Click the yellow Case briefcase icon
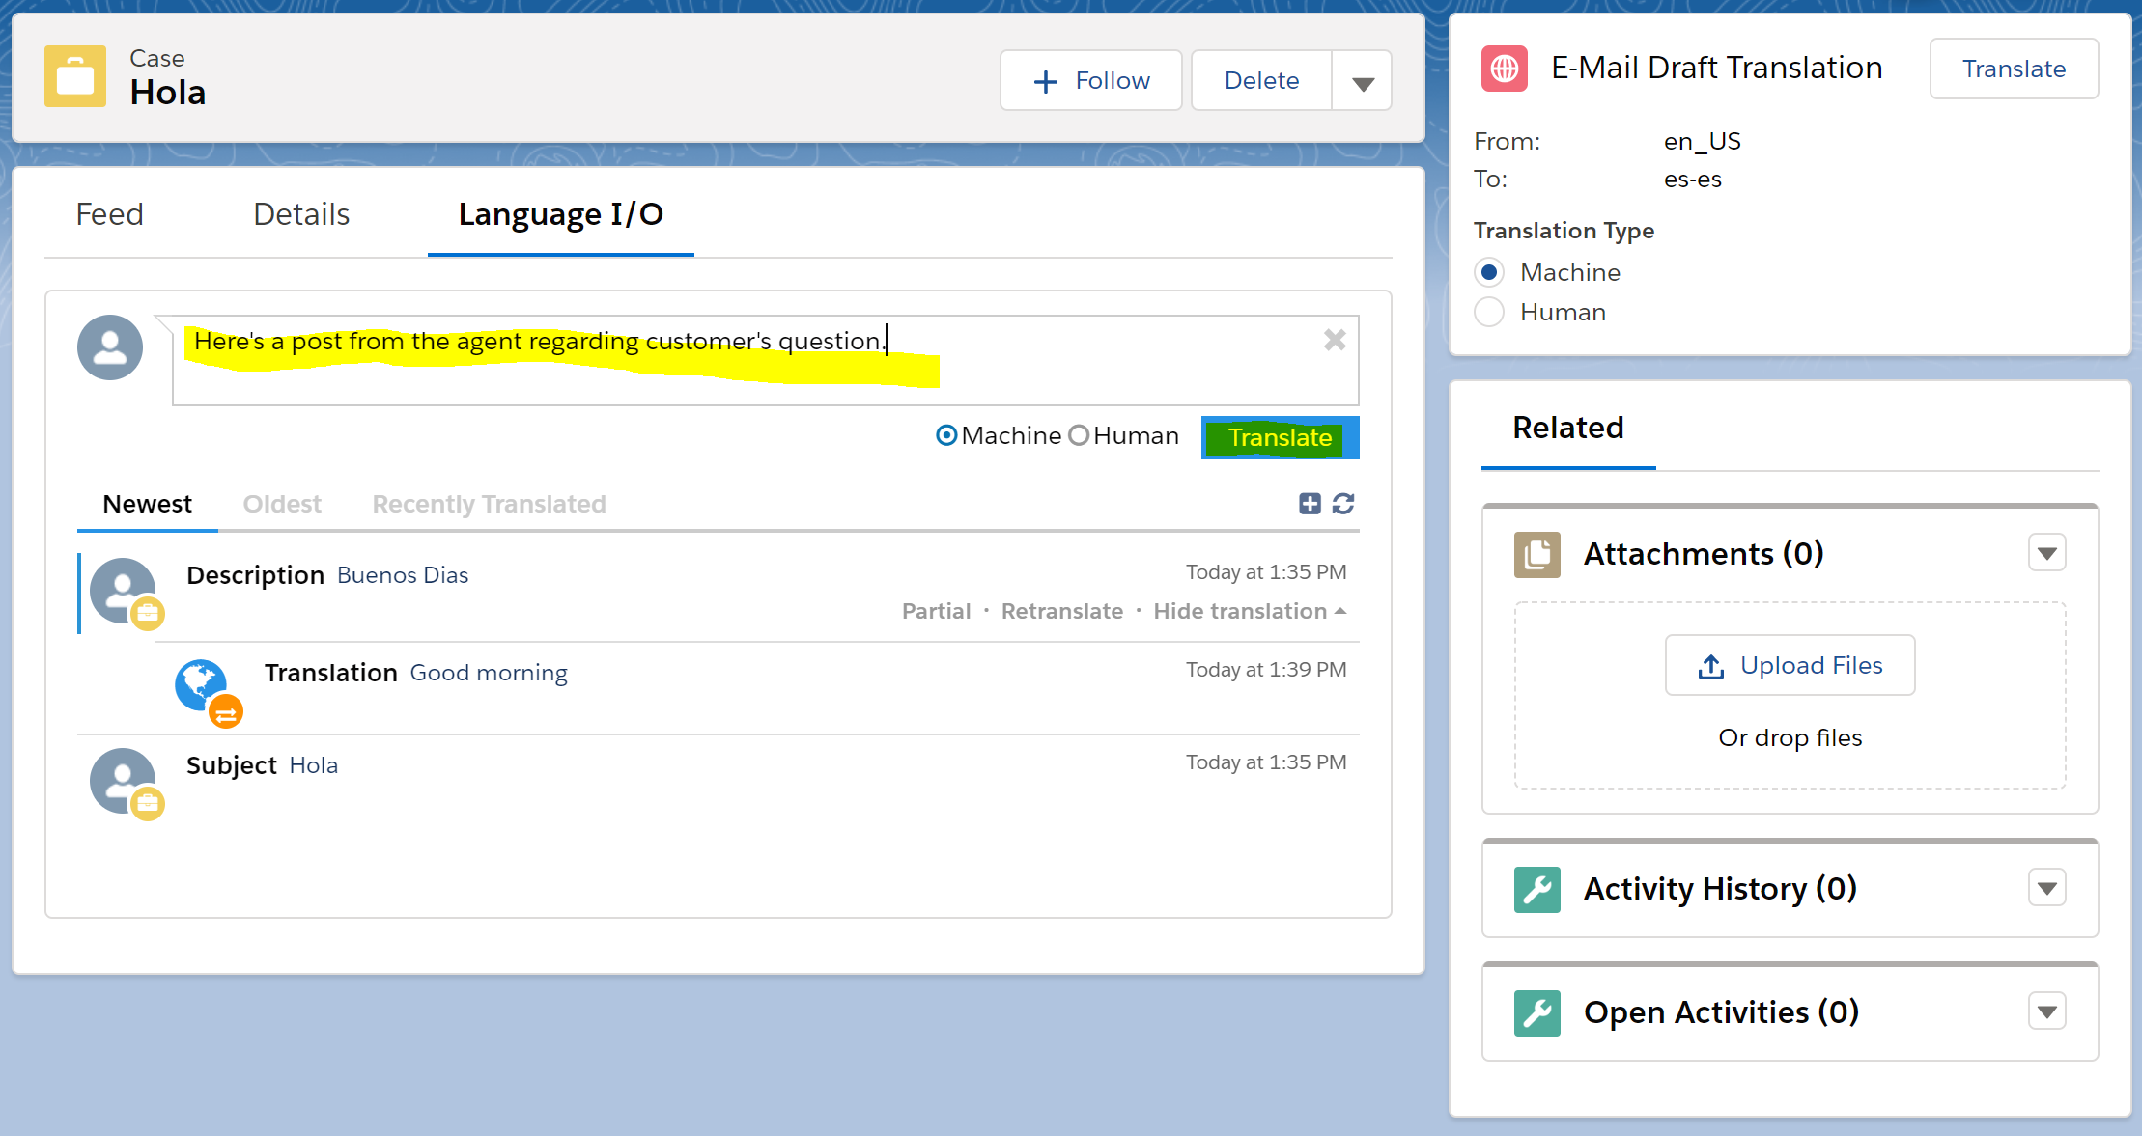Viewport: 2142px width, 1136px height. 74,76
